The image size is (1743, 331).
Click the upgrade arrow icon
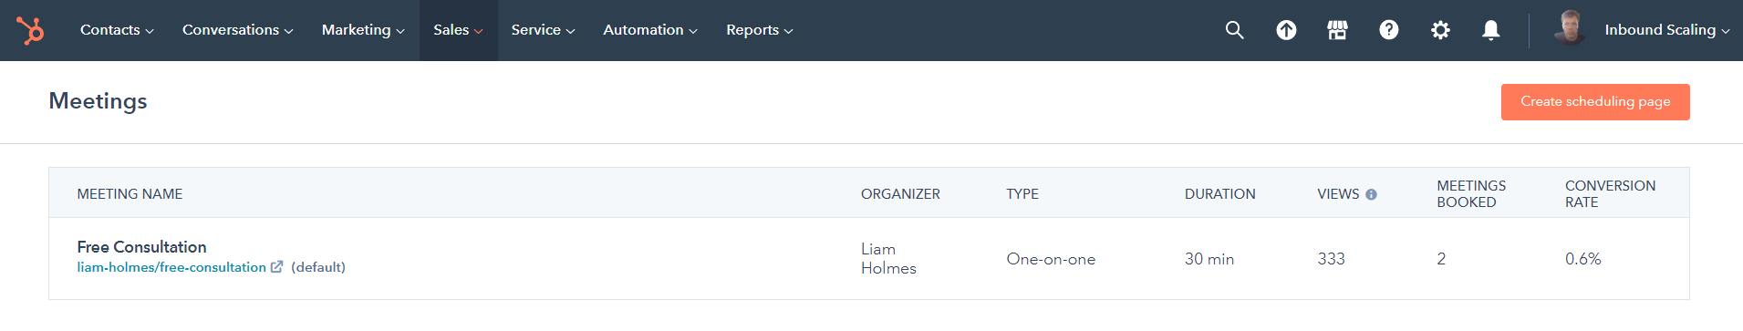[x=1286, y=30]
